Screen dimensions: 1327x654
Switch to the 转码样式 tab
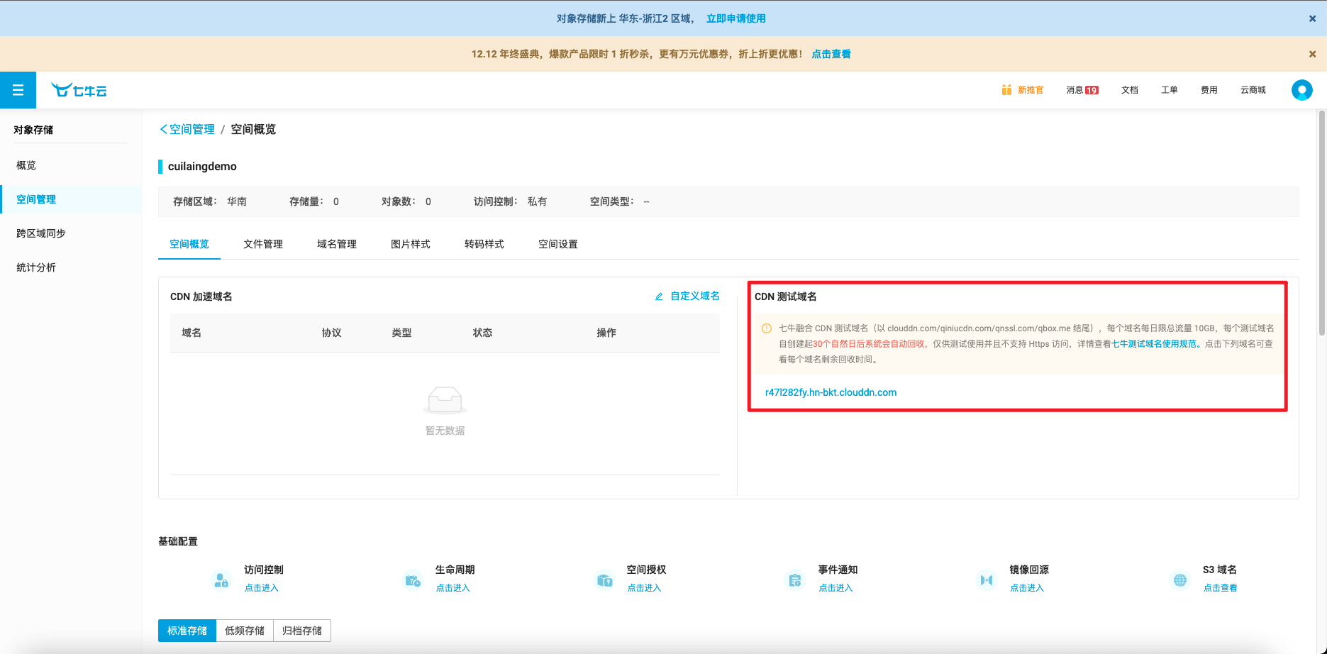pyautogui.click(x=484, y=244)
